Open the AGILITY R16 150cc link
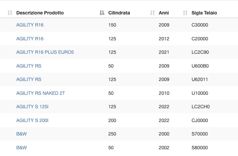The width and height of the screenshot is (238, 156). tap(30, 25)
